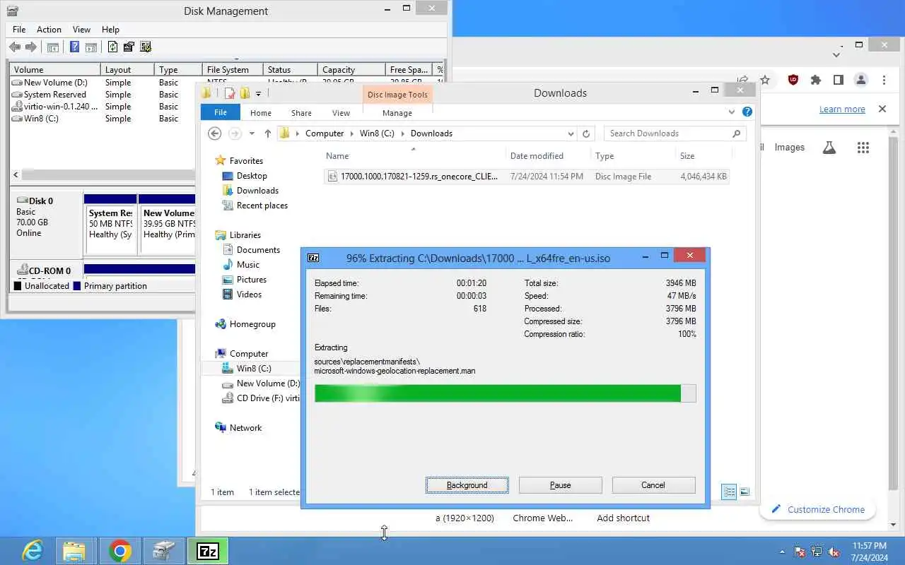The width and height of the screenshot is (905, 565).
Task: Switch to the Home ribbon tab
Action: [261, 113]
